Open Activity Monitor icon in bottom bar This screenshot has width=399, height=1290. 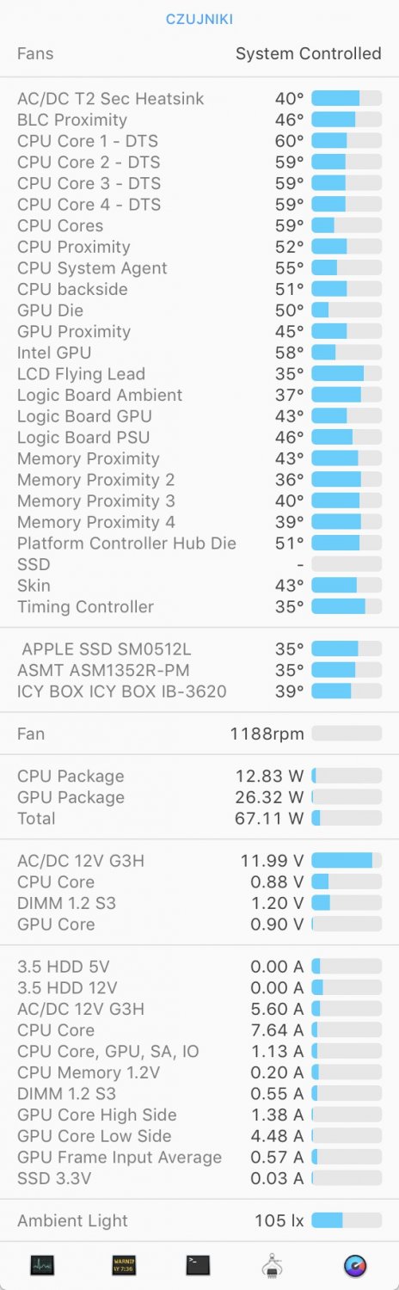point(42,1265)
